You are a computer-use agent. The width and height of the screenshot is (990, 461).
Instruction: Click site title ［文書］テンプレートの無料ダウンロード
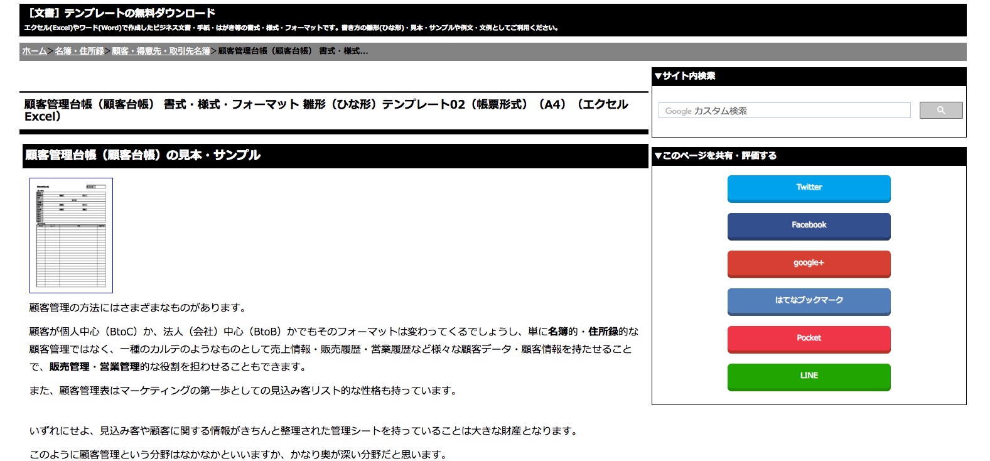pos(122,13)
